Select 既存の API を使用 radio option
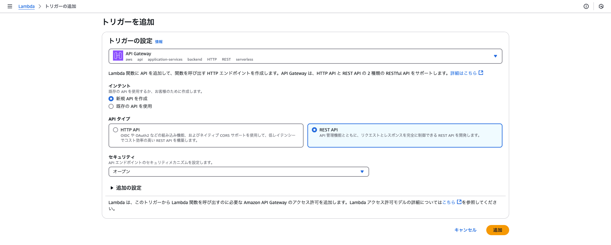This screenshot has height=245, width=611. click(x=111, y=106)
